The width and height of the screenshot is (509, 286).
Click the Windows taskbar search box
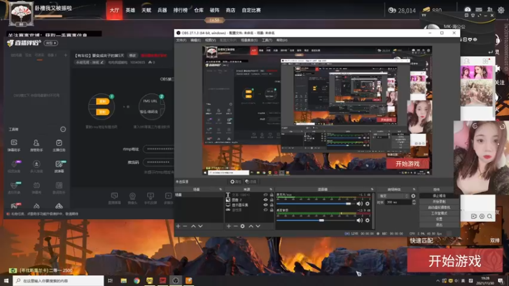point(59,280)
